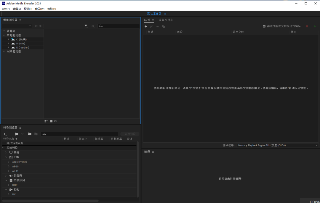Expand the AS-10 preset folder
This screenshot has width=320, height=203.
(x=9, y=167)
